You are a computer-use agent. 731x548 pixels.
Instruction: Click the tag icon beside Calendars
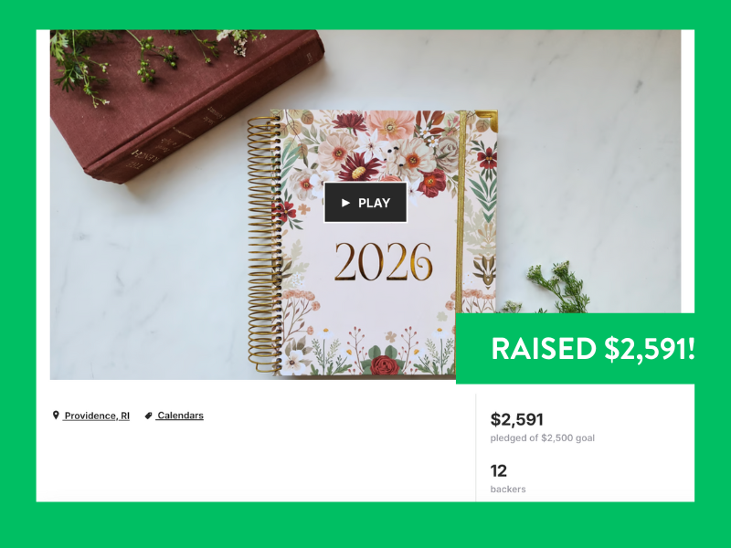148,416
